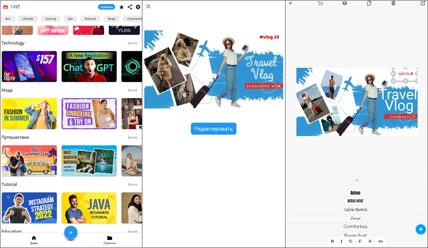
Task: Toggle strikethrough text formatting
Action: 370,241
